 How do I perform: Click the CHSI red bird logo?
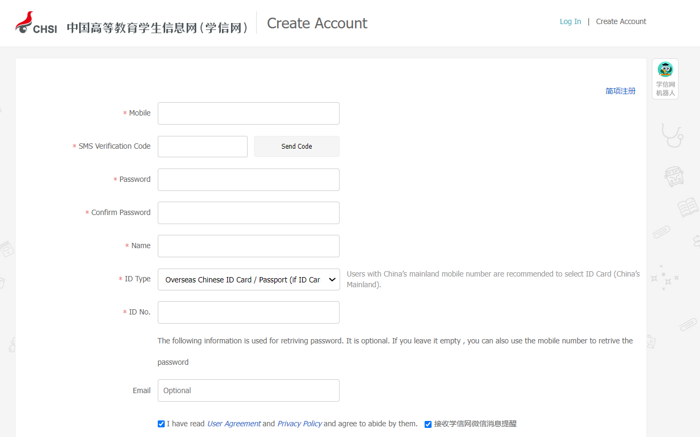[25, 22]
